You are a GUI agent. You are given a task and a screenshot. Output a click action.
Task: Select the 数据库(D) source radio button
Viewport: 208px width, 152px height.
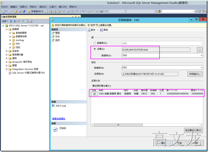[x=95, y=43]
